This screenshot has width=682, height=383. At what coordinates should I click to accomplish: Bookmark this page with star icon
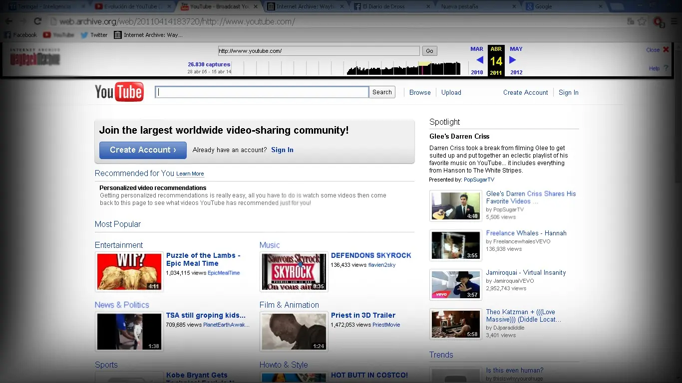[642, 21]
